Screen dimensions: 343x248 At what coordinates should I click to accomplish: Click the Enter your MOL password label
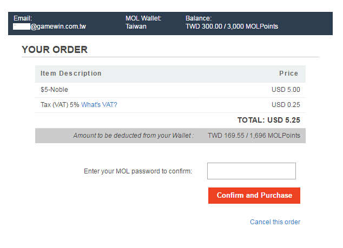click(138, 171)
